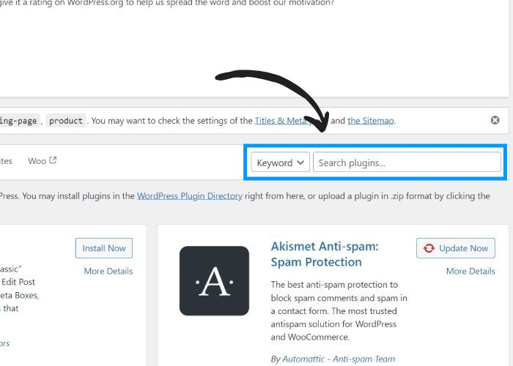Focus the Search plugins text field
Image resolution: width=513 pixels, height=366 pixels.
[x=407, y=163]
